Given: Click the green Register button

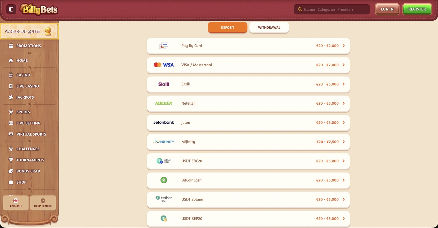Looking at the screenshot, I should (417, 9).
